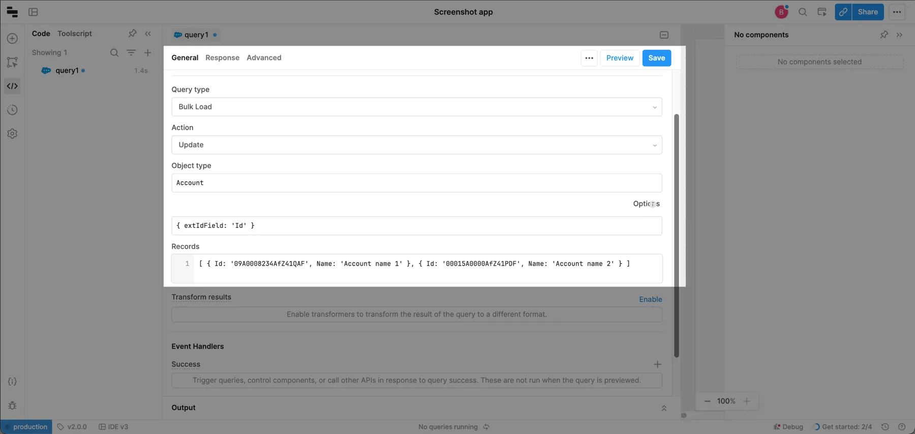915x434 pixels.
Task: Open the Query type Bulk Load dropdown
Action: click(417, 107)
